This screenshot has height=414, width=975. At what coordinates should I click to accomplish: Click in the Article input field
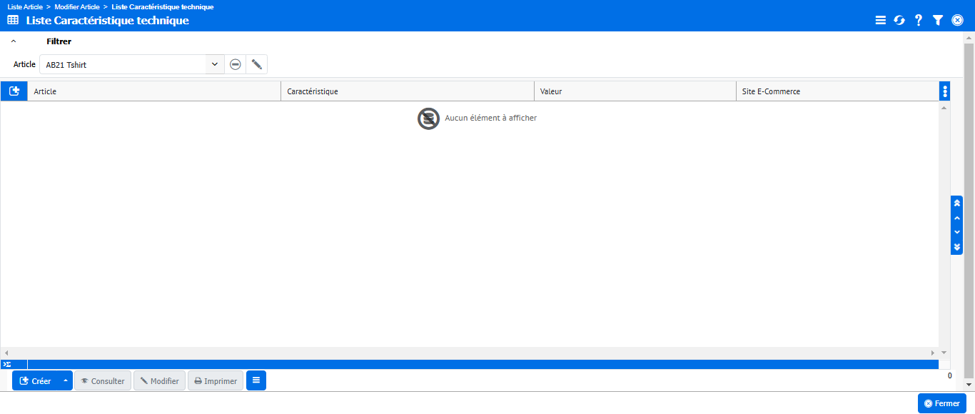coord(121,64)
